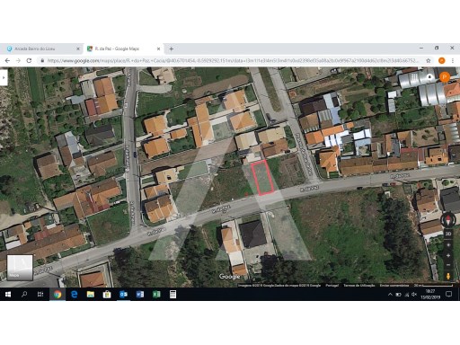Go back to the previous page
The height and width of the screenshot is (345, 460).
point(7,60)
